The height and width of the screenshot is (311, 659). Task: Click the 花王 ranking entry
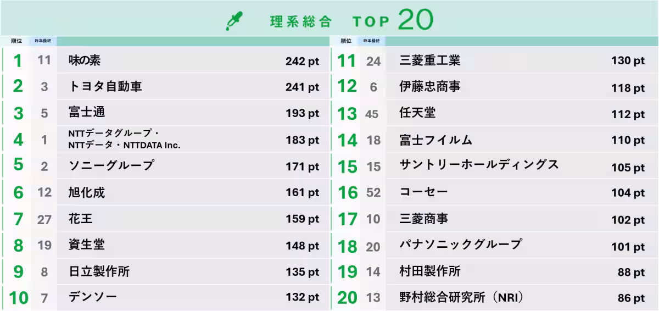tap(81, 219)
